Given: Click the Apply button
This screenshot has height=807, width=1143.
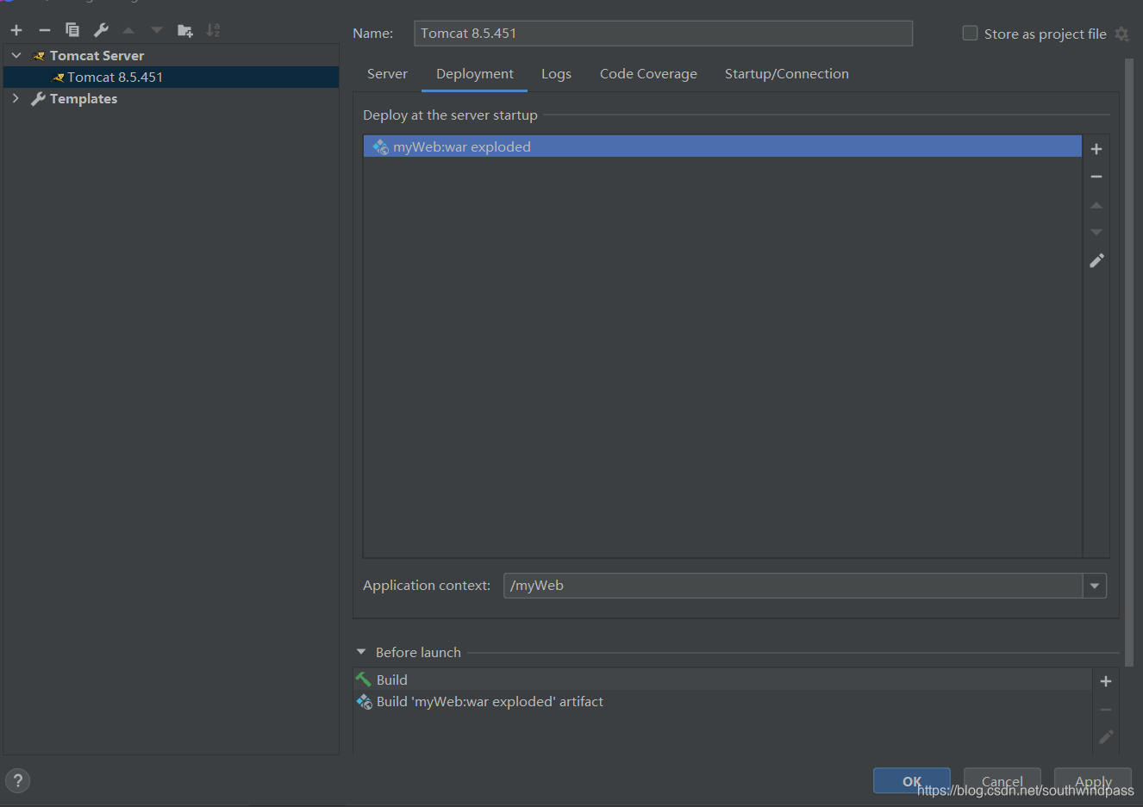Looking at the screenshot, I should (x=1093, y=781).
